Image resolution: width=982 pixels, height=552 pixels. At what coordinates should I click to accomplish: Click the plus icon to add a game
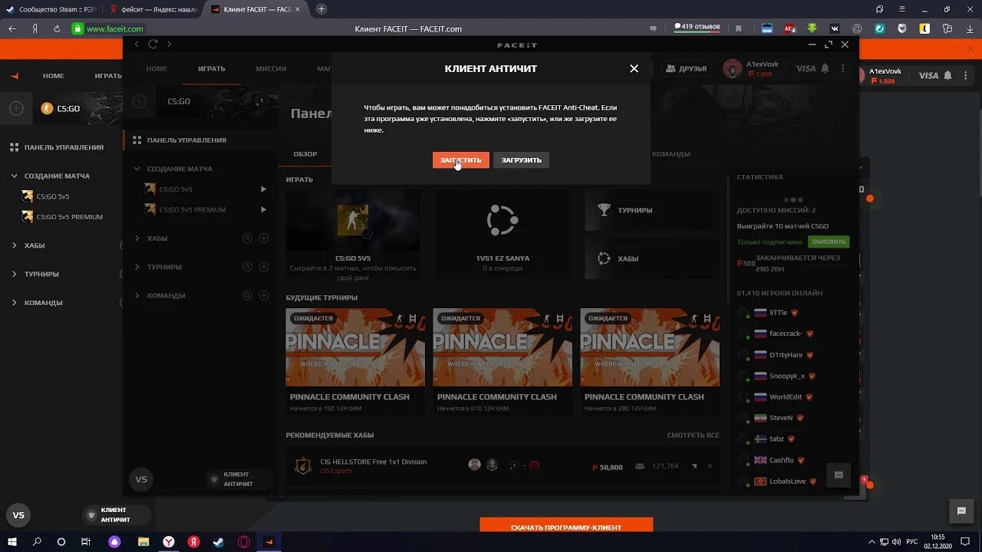pos(138,100)
